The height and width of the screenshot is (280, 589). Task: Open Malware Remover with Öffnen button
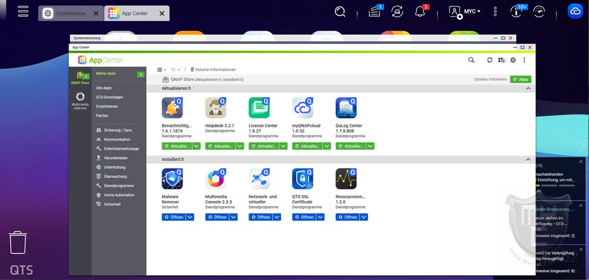(x=174, y=218)
